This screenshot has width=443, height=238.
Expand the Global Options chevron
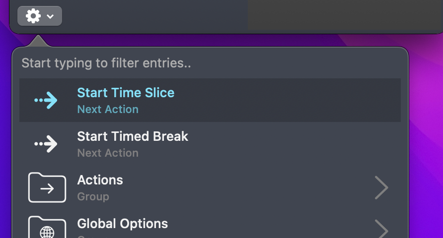[x=381, y=229]
